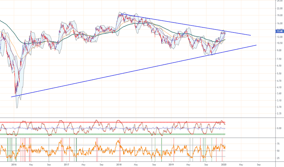Click the May 2016 time axis label
The width and height of the screenshot is (284, 167).
coord(31,165)
